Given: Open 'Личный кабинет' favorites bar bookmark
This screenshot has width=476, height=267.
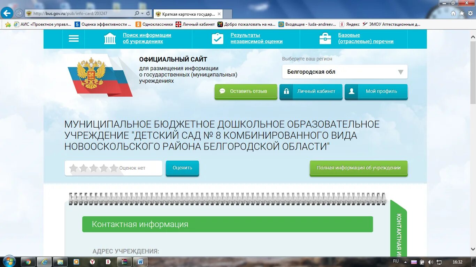Looking at the screenshot, I should (x=195, y=24).
